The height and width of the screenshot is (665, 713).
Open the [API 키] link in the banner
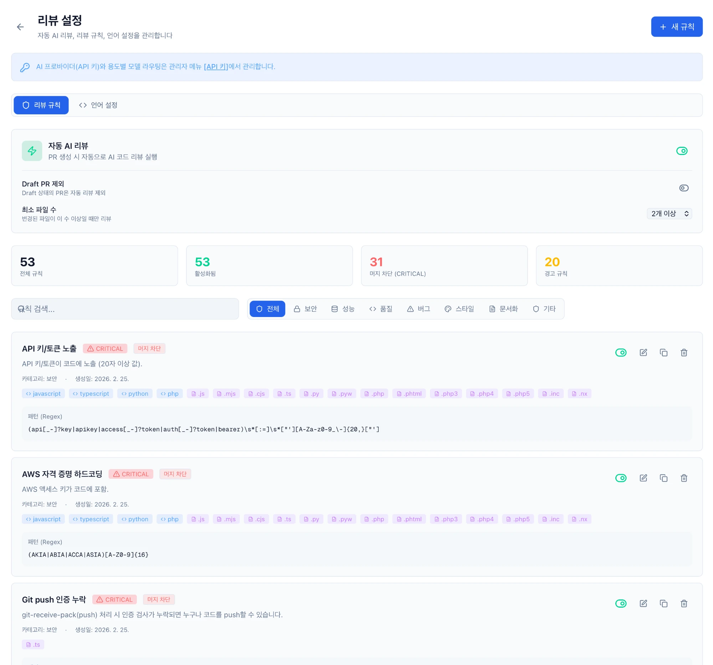click(216, 67)
